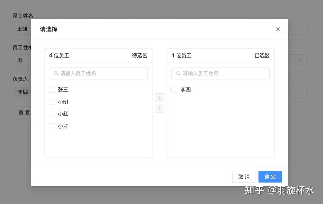This screenshot has width=323, height=204.
Task: Click the 已选区 header label
Action: pyautogui.click(x=262, y=55)
